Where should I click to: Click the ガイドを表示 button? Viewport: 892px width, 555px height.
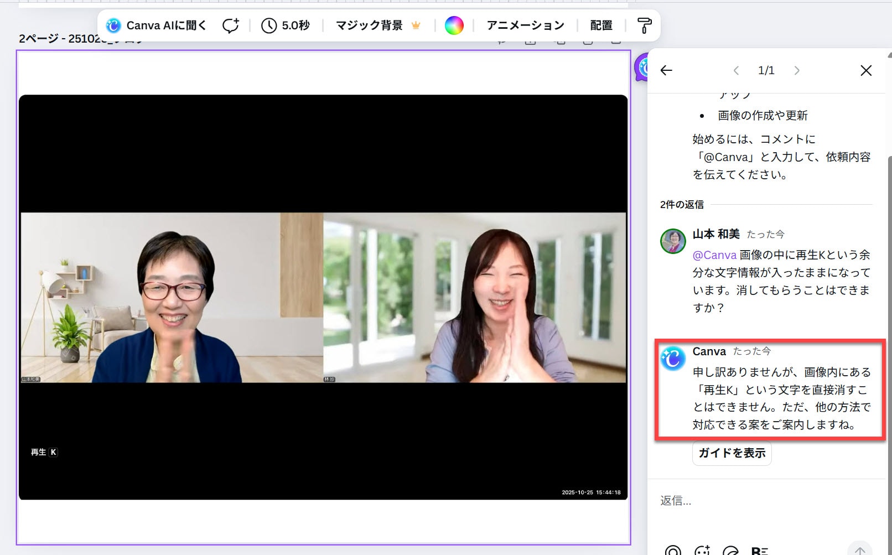click(732, 453)
